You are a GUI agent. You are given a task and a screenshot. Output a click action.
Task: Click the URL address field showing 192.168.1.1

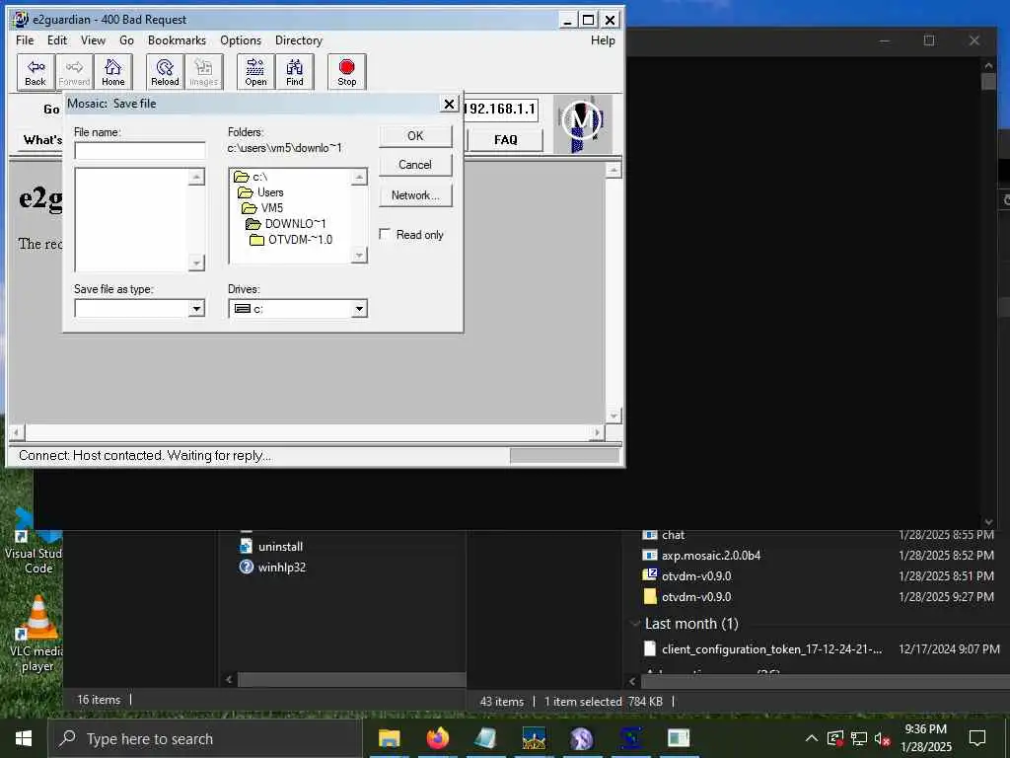[x=500, y=109]
